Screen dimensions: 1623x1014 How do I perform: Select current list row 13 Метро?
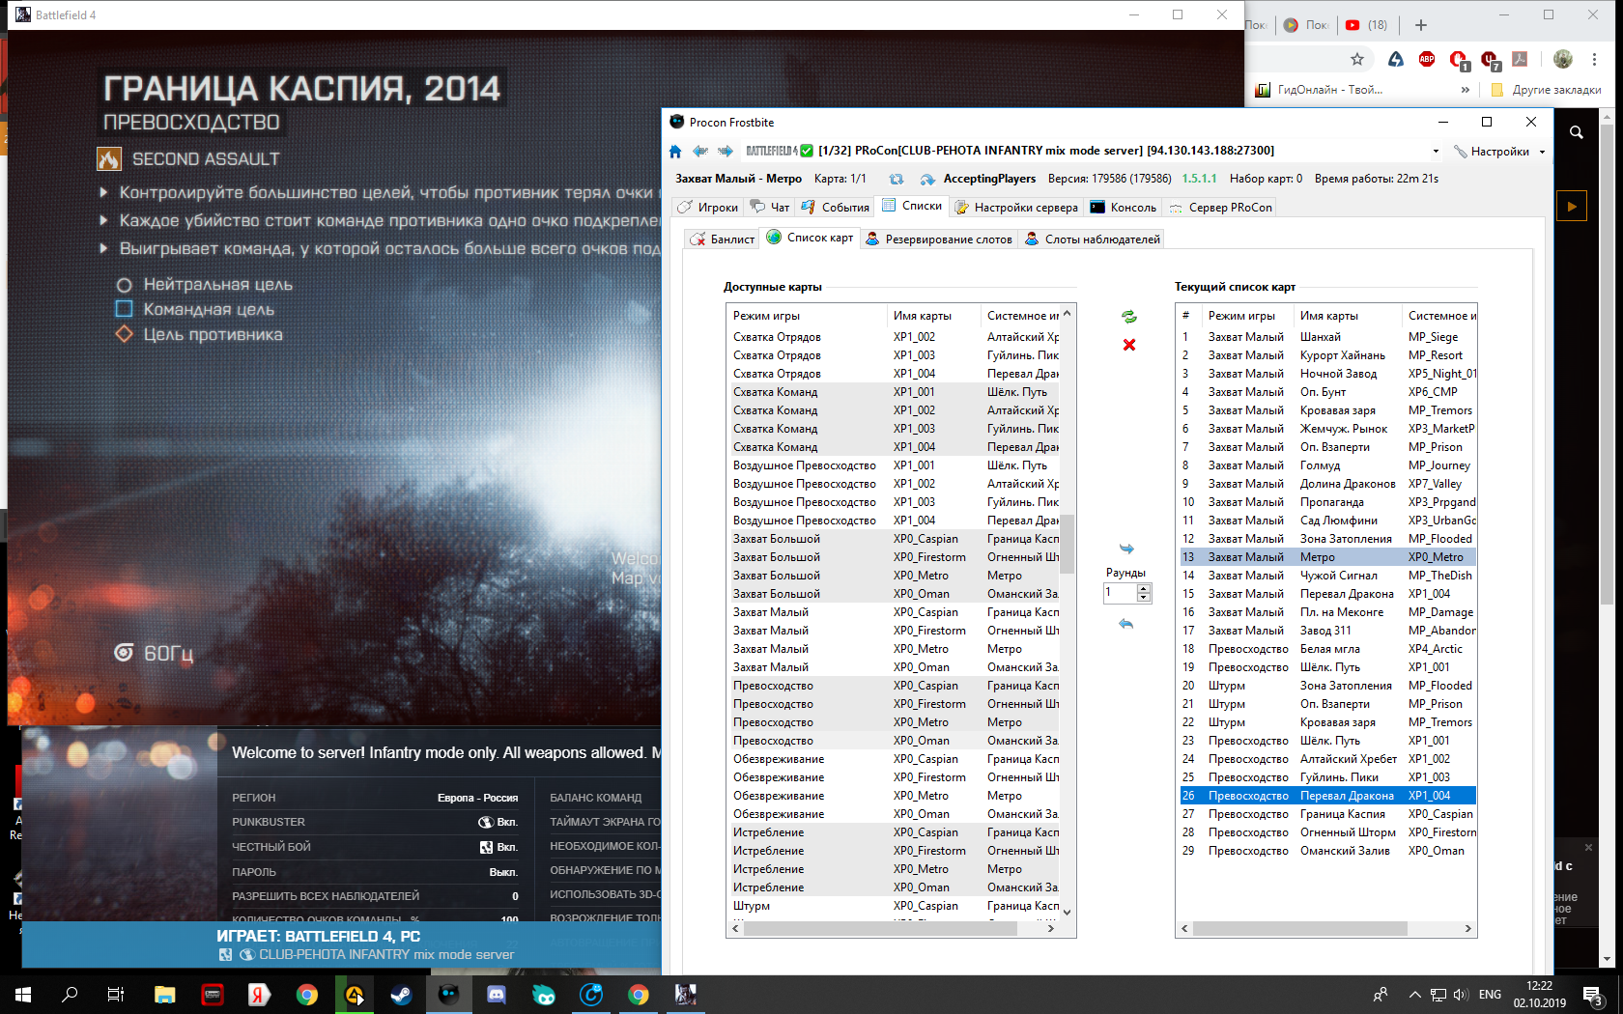(1327, 557)
